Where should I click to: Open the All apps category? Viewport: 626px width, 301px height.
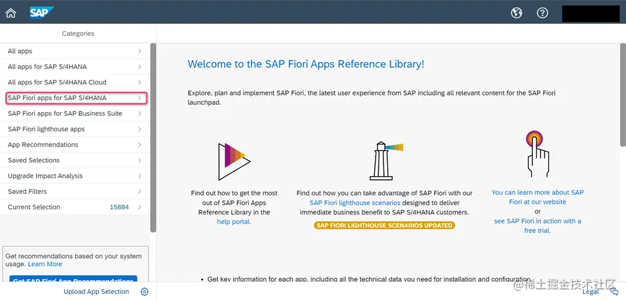75,51
